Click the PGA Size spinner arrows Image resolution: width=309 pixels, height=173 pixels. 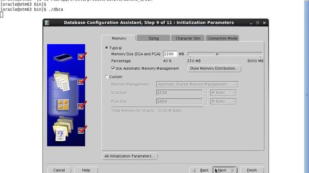[205, 101]
